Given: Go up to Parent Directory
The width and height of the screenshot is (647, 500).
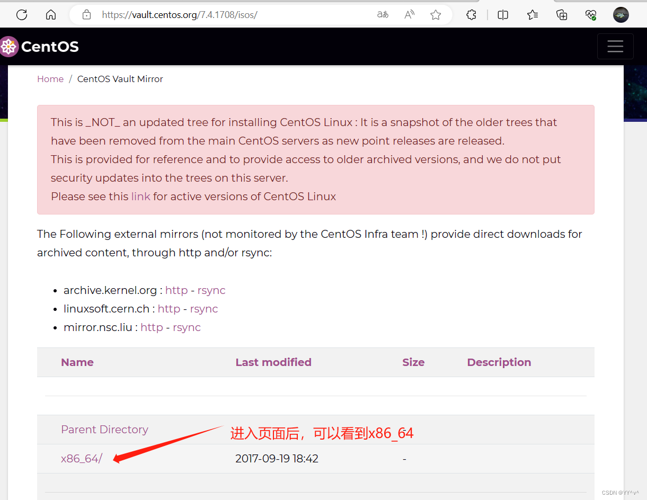Looking at the screenshot, I should [x=104, y=430].
